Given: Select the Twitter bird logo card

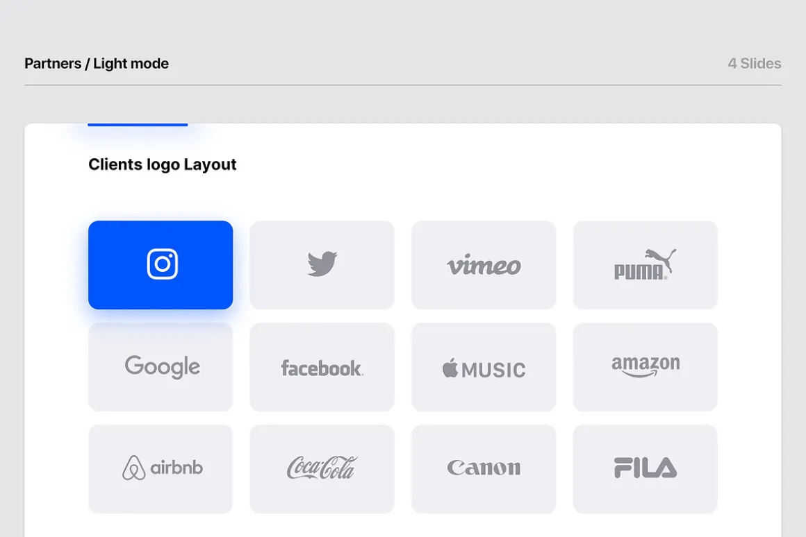Looking at the screenshot, I should (x=322, y=265).
